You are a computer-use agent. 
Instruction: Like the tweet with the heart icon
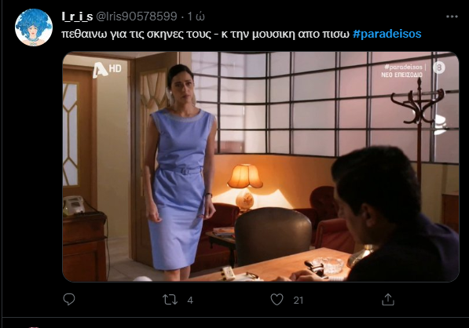tap(277, 299)
